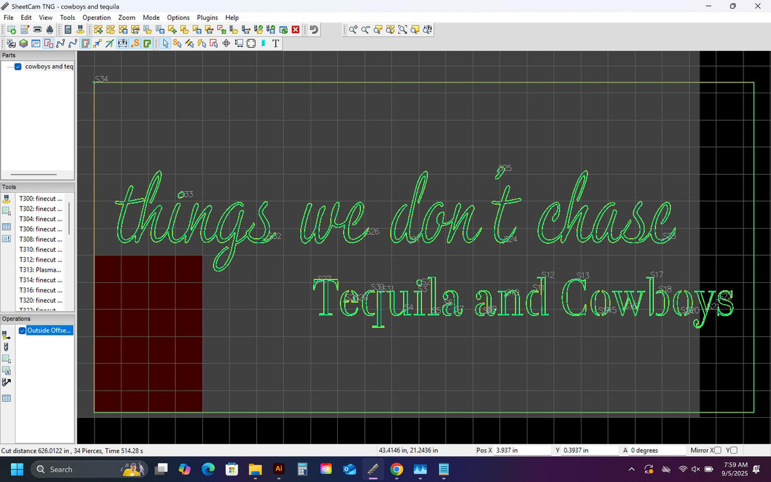Click the plasma cut icon in Operations panel

click(6, 335)
